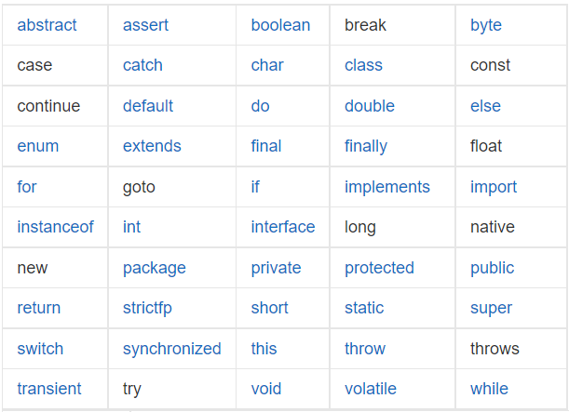Follow the package keyword link
The width and height of the screenshot is (569, 412).
click(x=155, y=269)
